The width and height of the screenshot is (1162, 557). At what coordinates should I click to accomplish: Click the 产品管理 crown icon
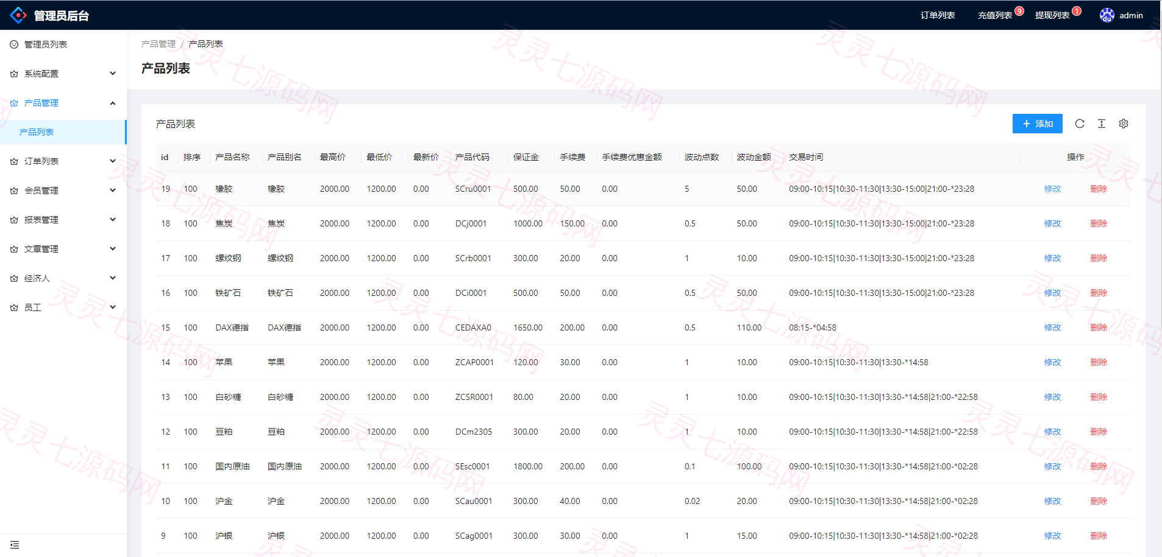(x=14, y=103)
